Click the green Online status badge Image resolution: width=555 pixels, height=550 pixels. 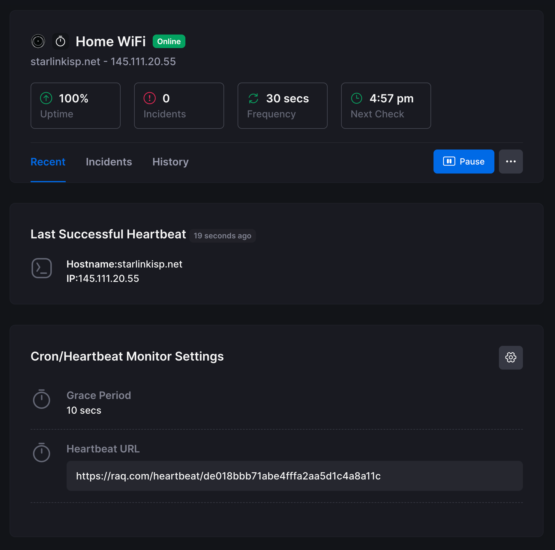coord(169,41)
